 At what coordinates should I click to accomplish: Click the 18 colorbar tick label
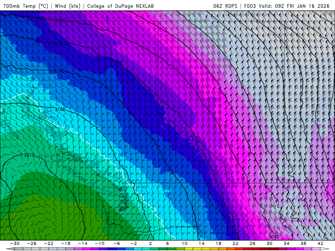click(x=218, y=243)
